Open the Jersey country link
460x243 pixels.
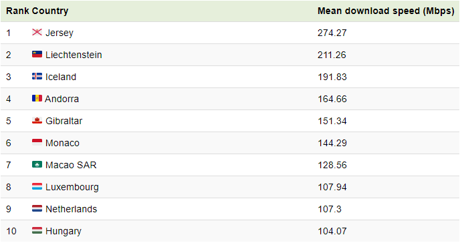click(60, 33)
